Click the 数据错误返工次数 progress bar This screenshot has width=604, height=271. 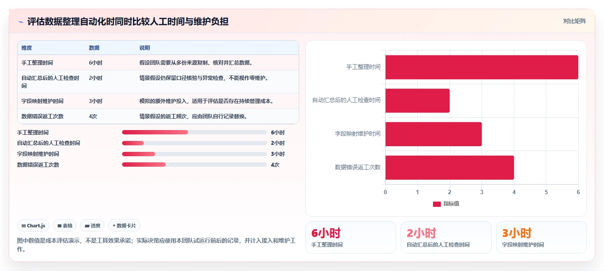194,165
